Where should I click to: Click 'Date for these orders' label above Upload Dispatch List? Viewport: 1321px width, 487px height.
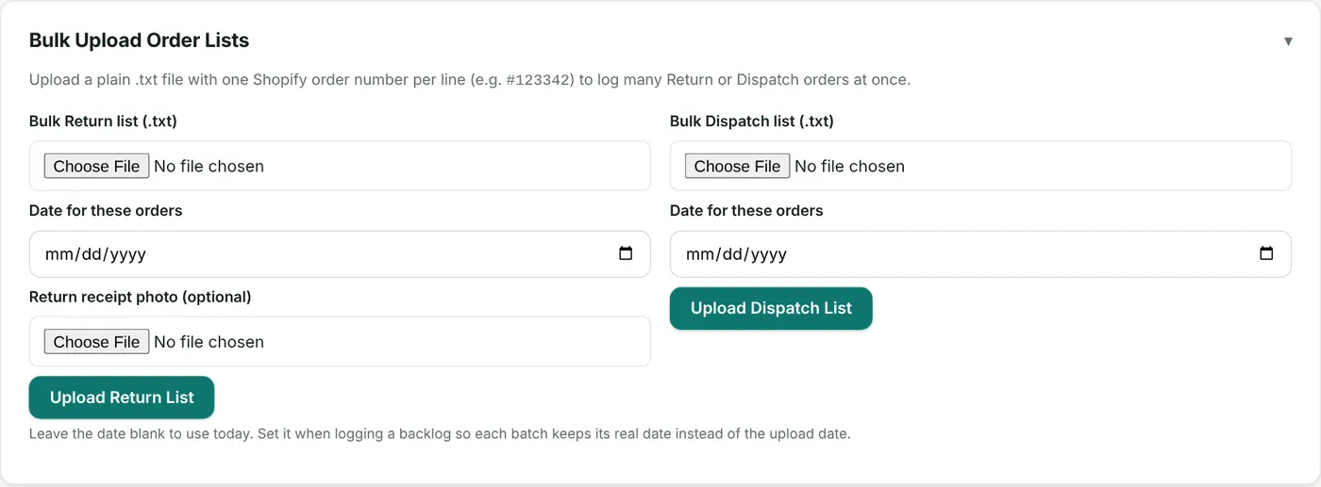tap(746, 211)
